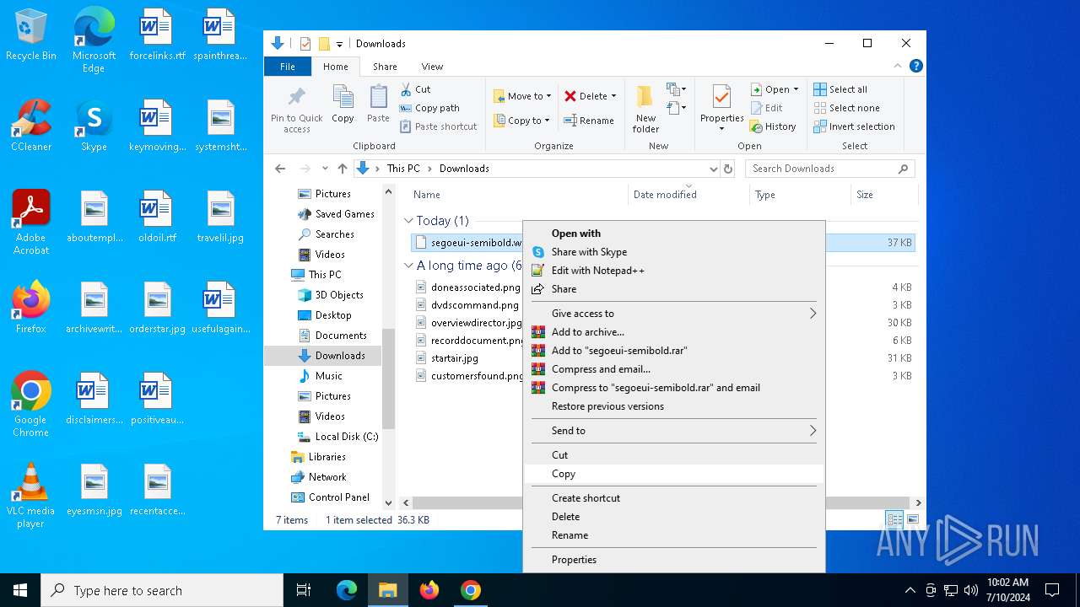Screen dimensions: 1080x607
Task: Choose Copy from context menu
Action: pos(673,474)
